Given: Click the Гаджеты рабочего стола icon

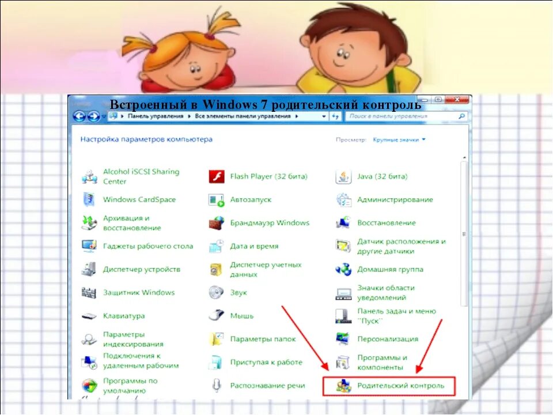Looking at the screenshot, I should coord(89,246).
